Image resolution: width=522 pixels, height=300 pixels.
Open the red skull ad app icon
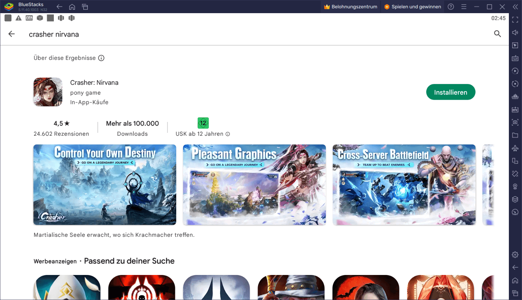pyautogui.click(x=142, y=287)
